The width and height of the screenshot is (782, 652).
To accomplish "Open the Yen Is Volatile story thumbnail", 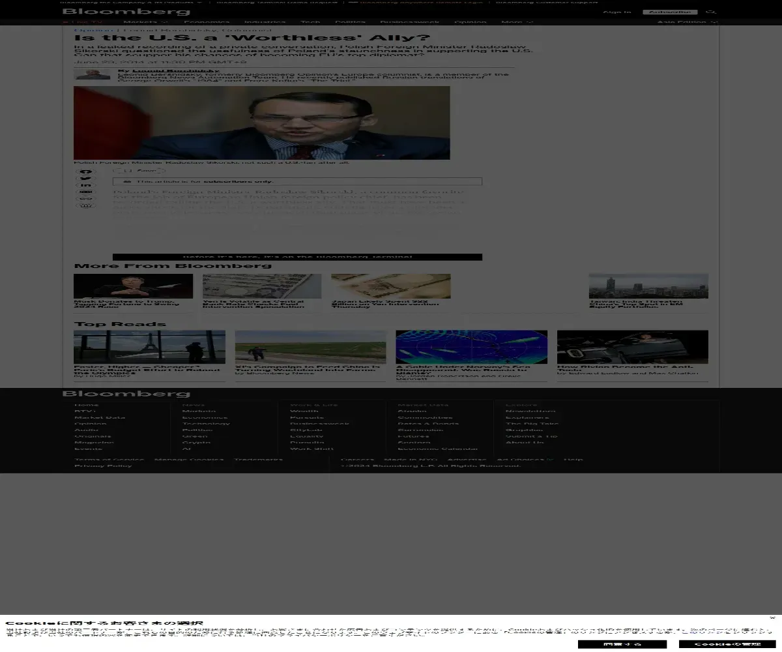I will (x=262, y=286).
